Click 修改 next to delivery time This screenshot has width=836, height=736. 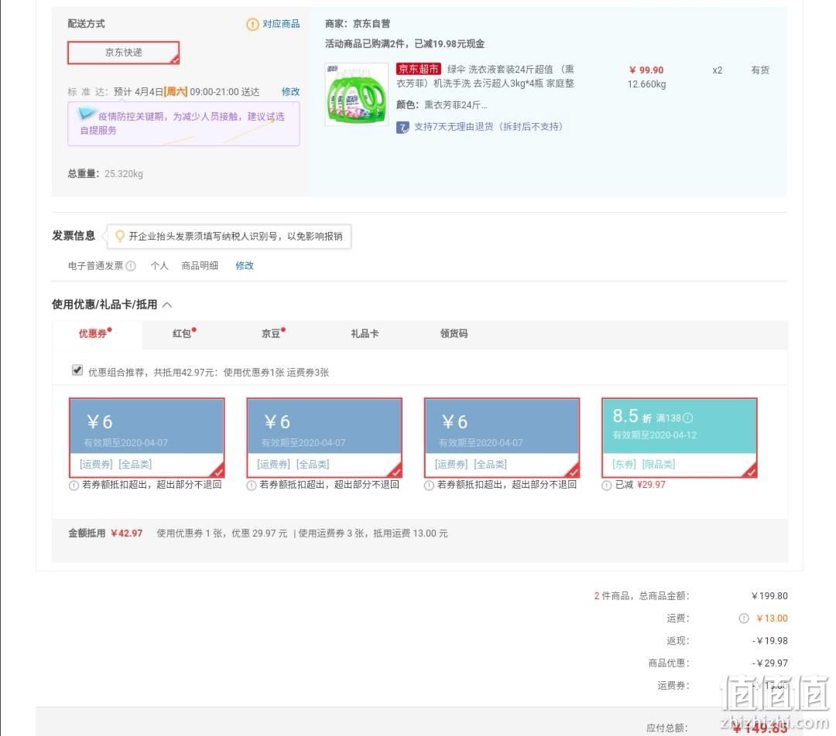point(290,91)
